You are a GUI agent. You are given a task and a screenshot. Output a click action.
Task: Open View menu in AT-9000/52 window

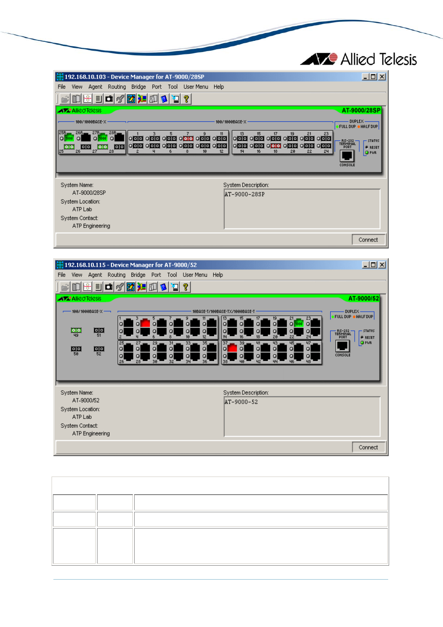pyautogui.click(x=77, y=275)
